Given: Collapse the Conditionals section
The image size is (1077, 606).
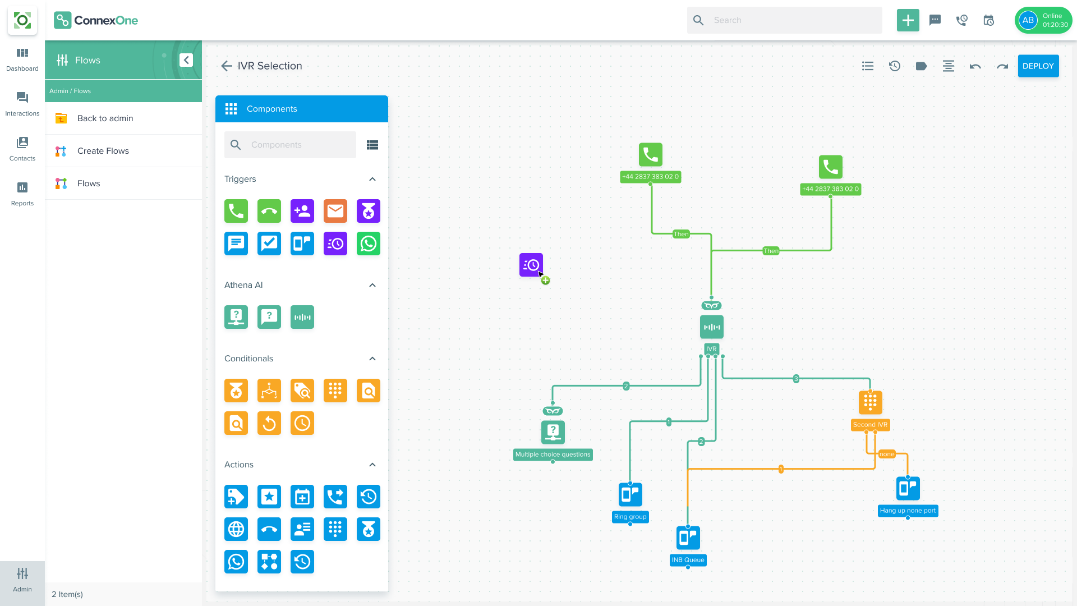Looking at the screenshot, I should [372, 359].
